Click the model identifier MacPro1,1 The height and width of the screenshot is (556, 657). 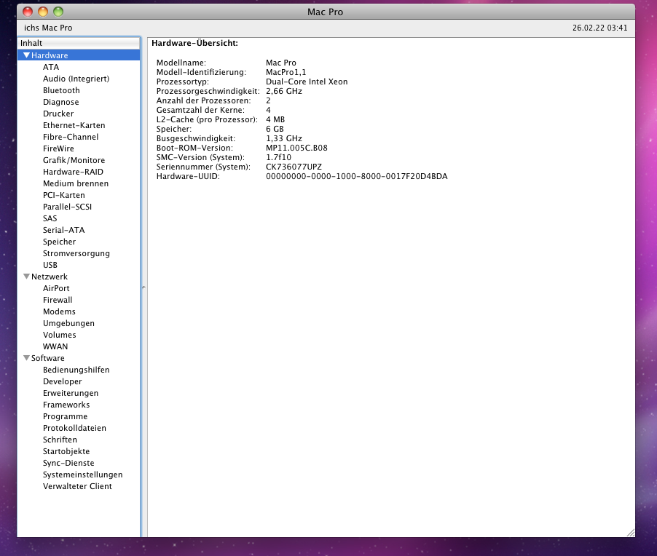click(x=286, y=72)
